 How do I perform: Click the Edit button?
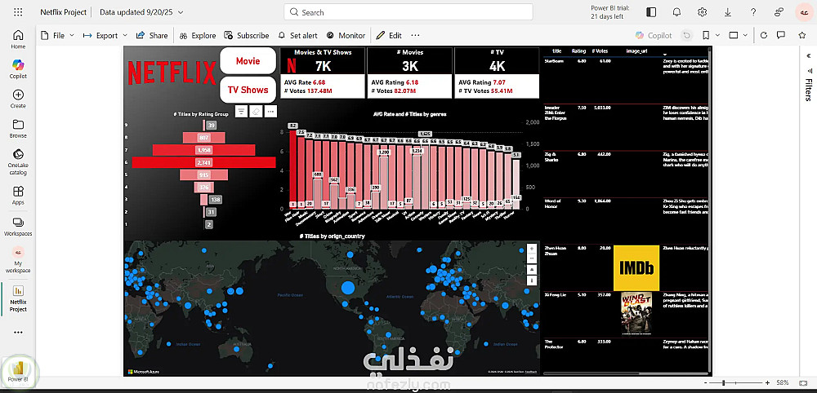(389, 35)
